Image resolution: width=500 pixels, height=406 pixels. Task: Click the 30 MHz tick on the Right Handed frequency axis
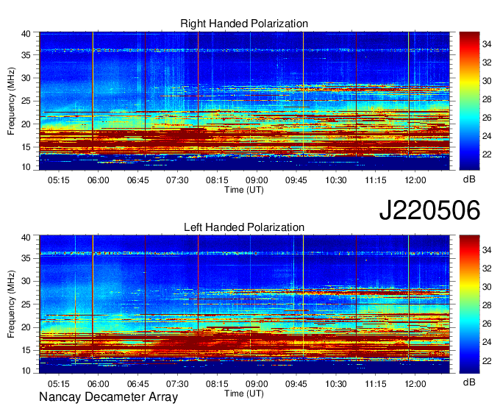(x=26, y=78)
